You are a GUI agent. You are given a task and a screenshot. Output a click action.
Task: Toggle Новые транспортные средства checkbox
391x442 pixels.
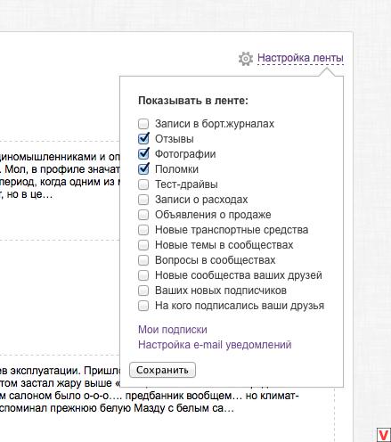click(143, 230)
